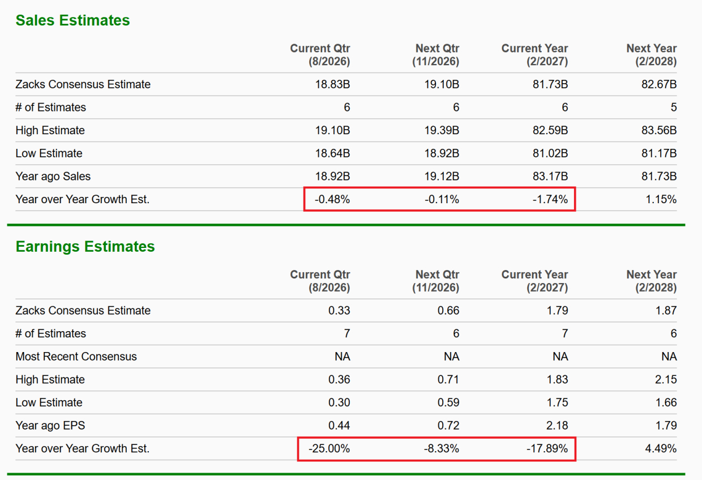
Task: Select the 0.33 current quarter EPS consensus
Action: coord(339,310)
